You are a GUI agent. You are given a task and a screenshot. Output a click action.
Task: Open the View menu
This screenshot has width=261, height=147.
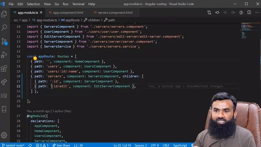pyautogui.click(x=47, y=4)
